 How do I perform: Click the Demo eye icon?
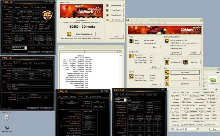tap(167, 78)
